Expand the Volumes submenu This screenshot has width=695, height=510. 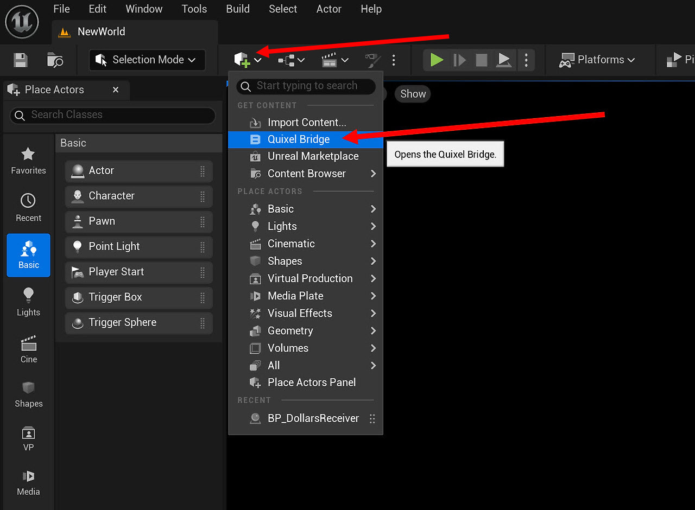306,348
